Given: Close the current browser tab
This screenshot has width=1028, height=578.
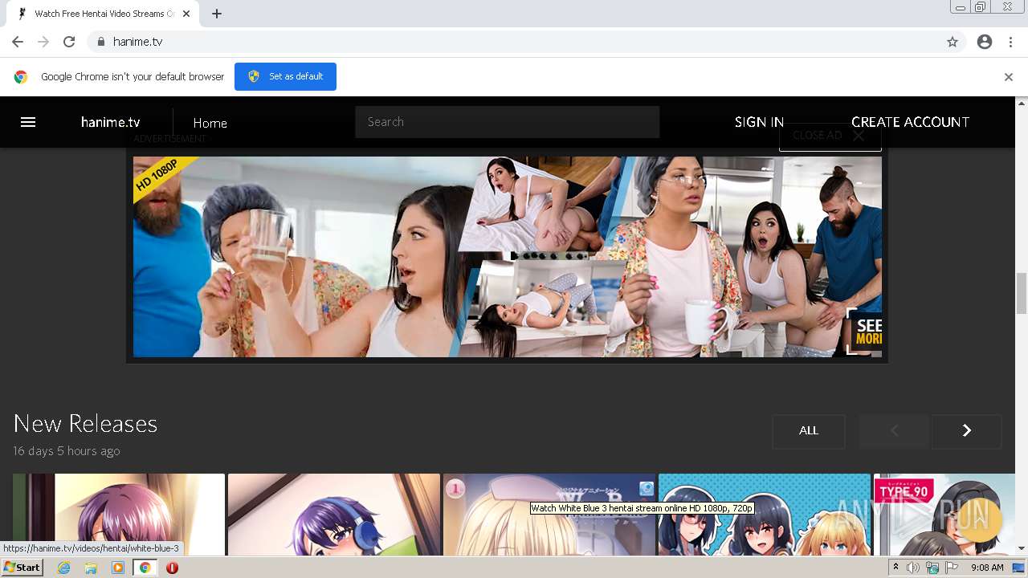Looking at the screenshot, I should (x=187, y=14).
